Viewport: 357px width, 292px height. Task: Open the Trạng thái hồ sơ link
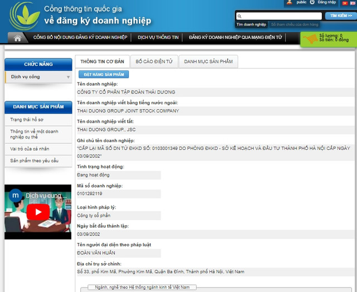(26, 119)
